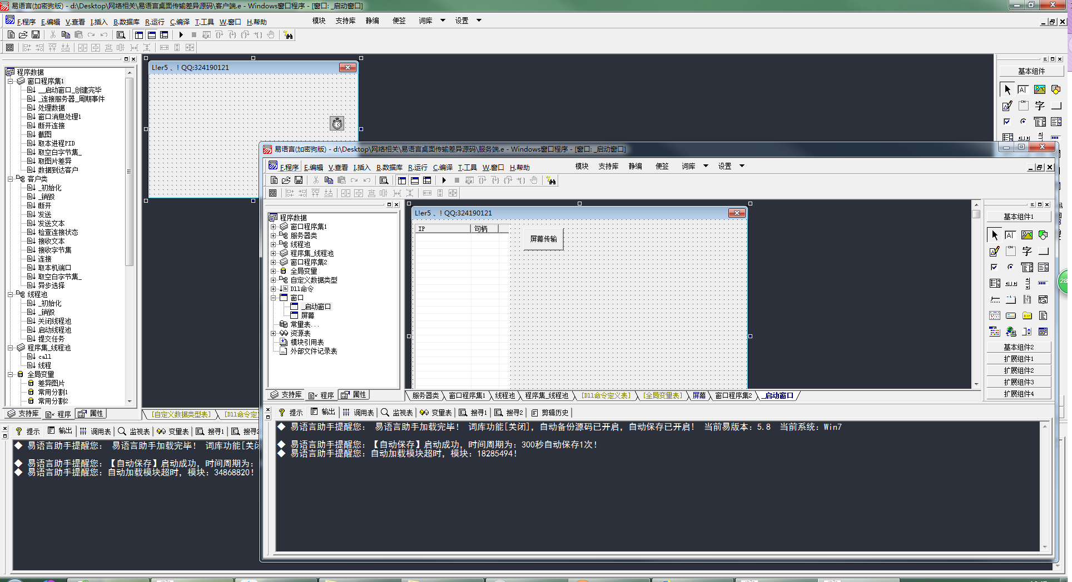Select 字 edit box component in 基本组件1
This screenshot has height=582, width=1072.
coord(1027,251)
